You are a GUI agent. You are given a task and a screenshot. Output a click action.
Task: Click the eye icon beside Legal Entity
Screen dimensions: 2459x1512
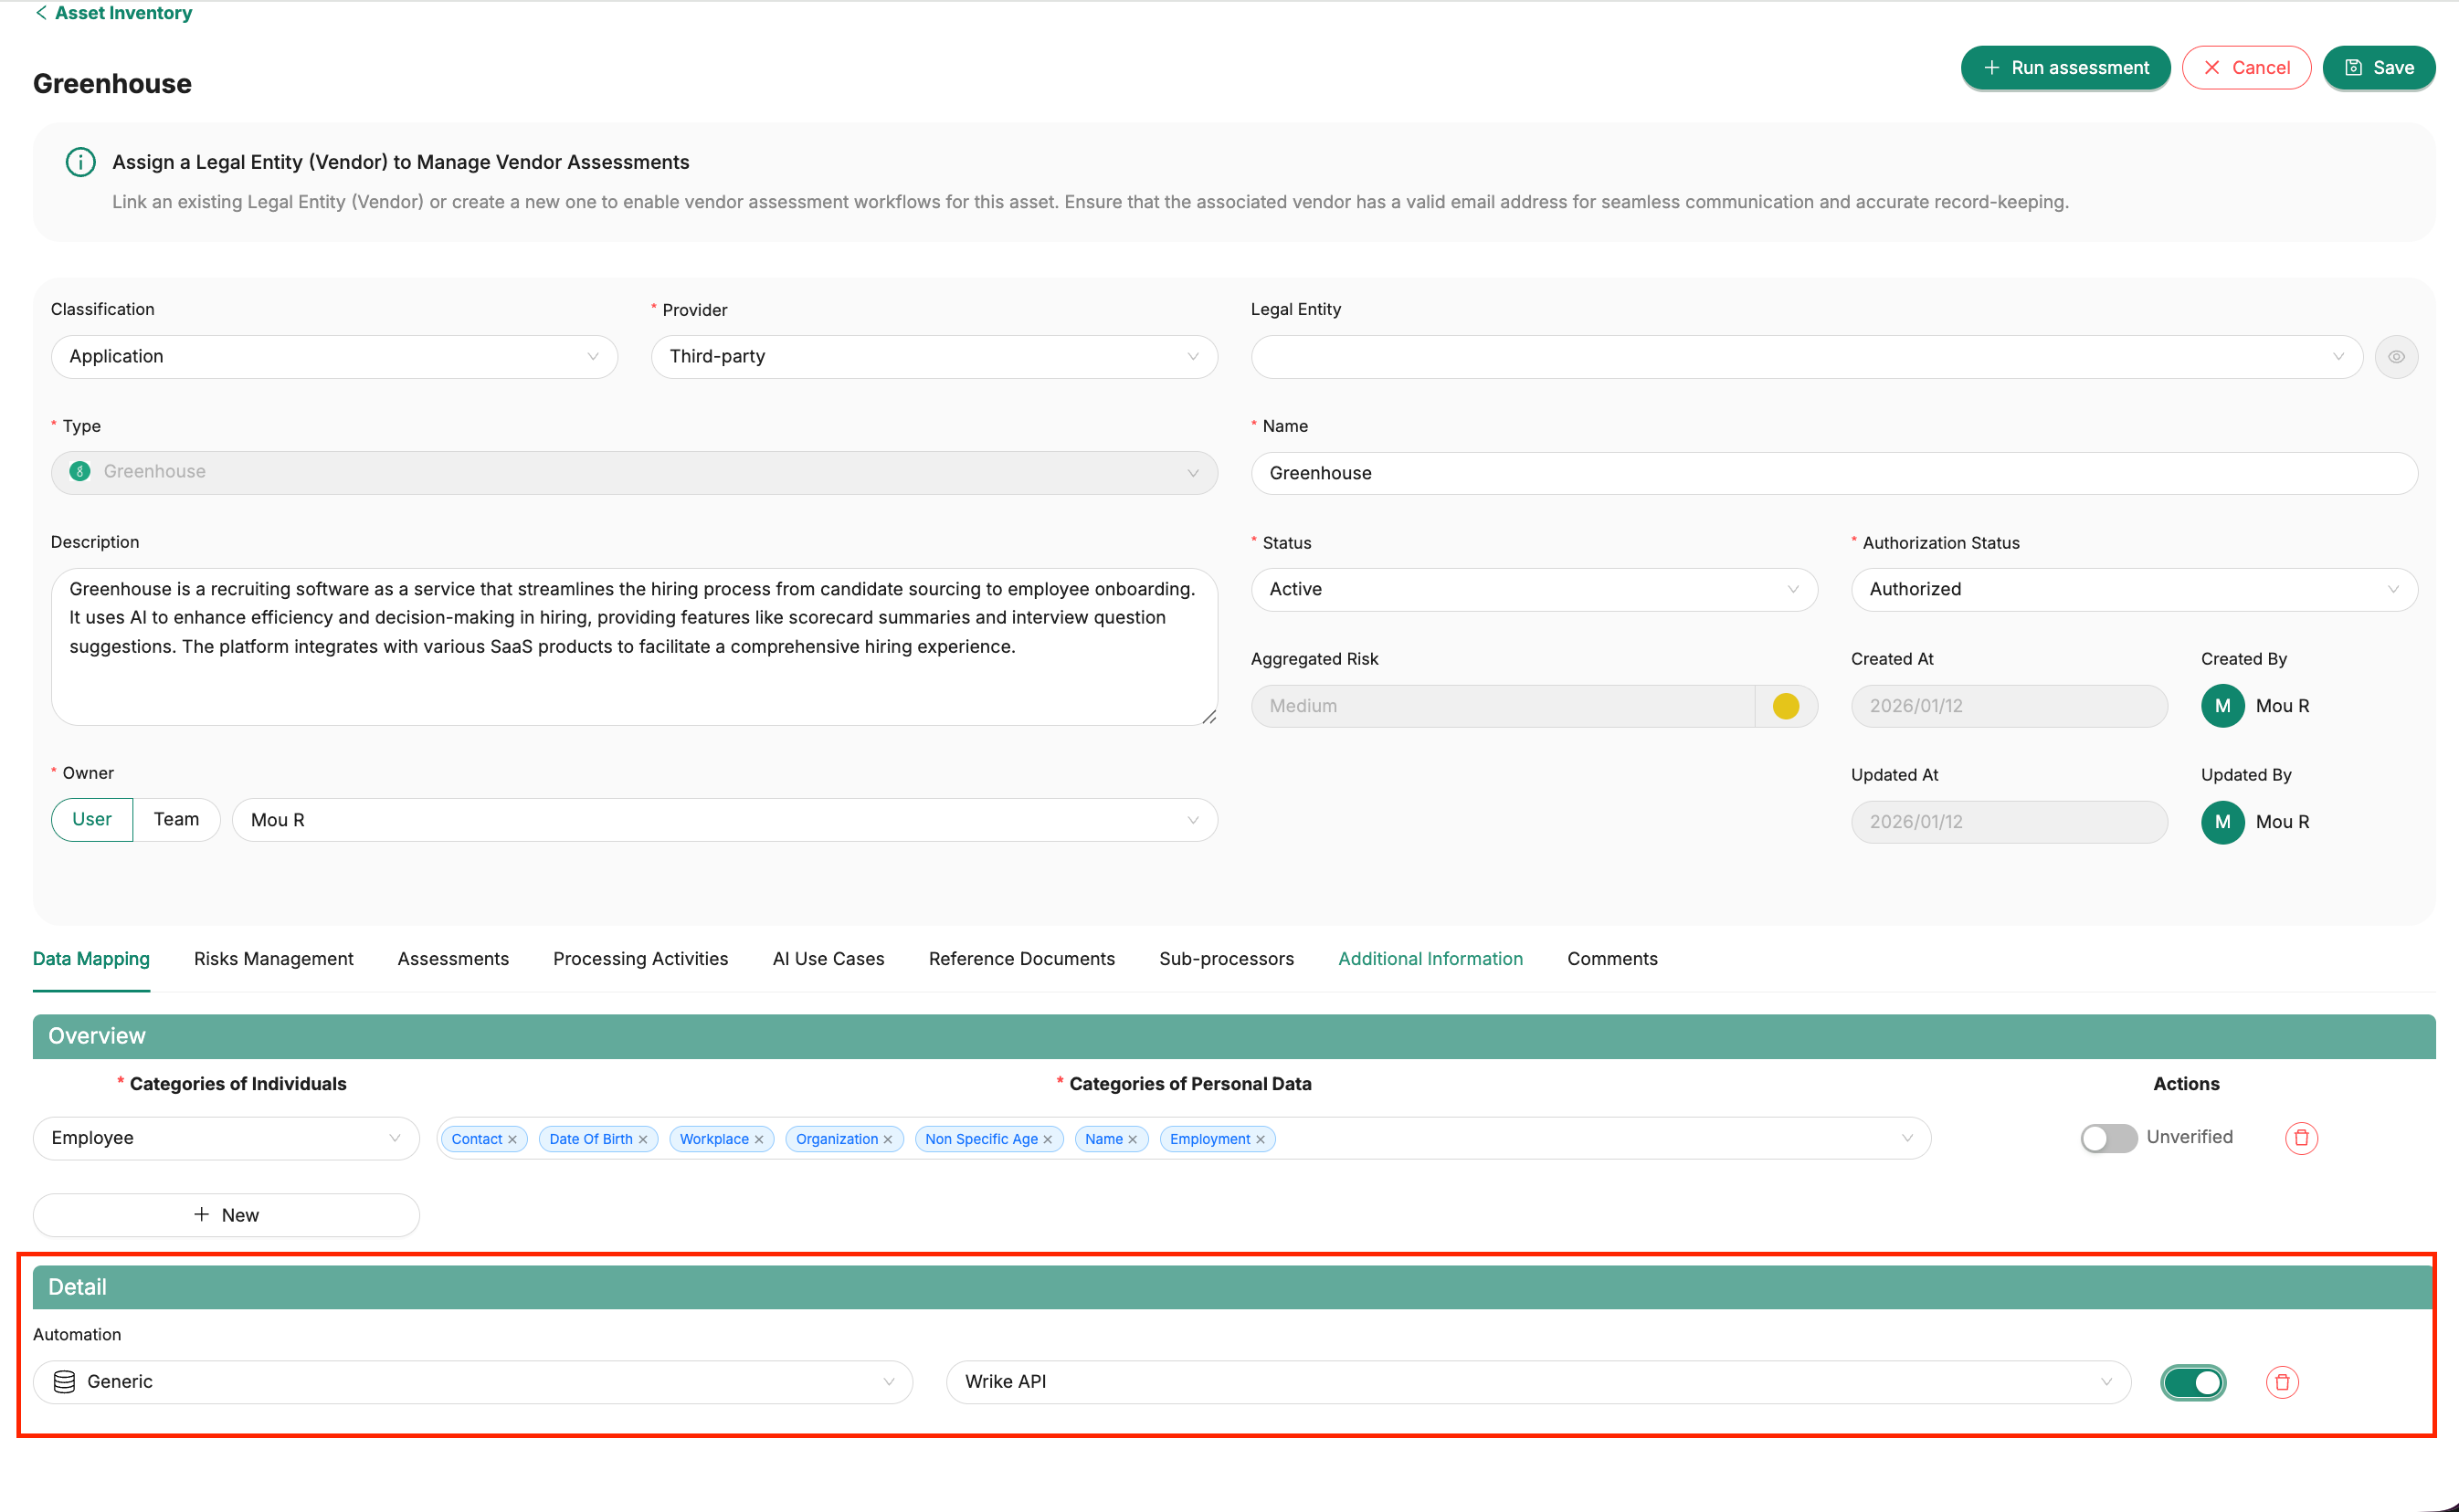tap(2396, 357)
